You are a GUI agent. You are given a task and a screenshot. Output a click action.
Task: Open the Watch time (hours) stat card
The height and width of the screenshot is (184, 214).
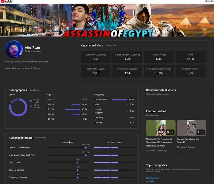[x=96, y=71]
